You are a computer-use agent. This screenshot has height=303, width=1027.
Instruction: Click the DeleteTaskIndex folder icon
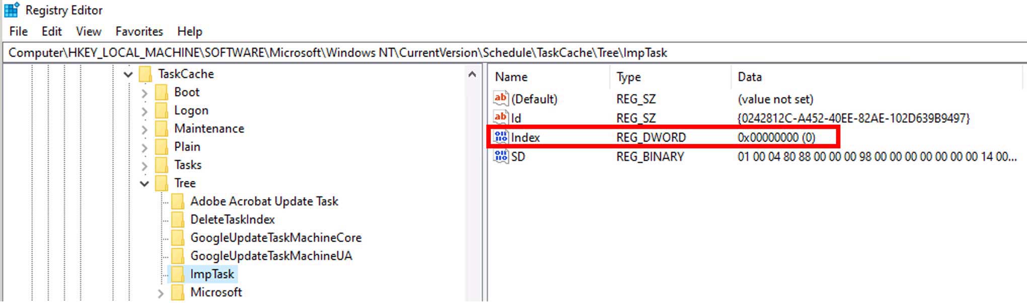coord(178,220)
